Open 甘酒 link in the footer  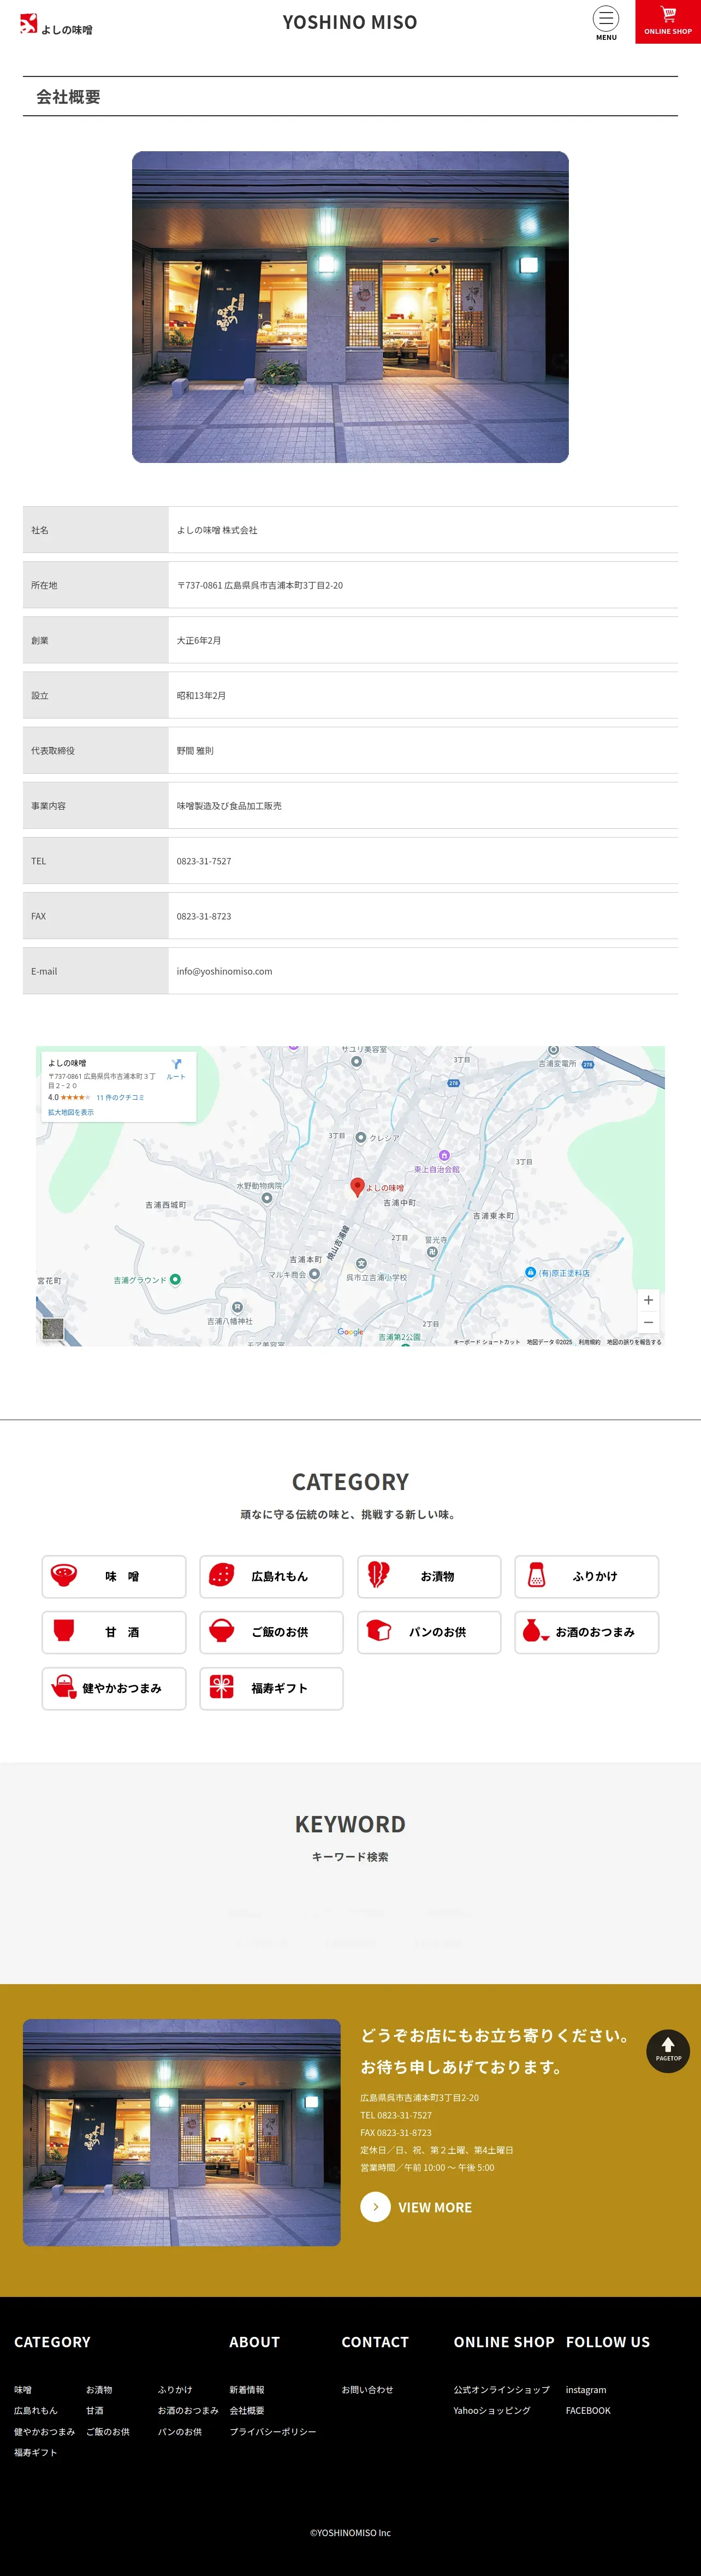(x=95, y=2410)
